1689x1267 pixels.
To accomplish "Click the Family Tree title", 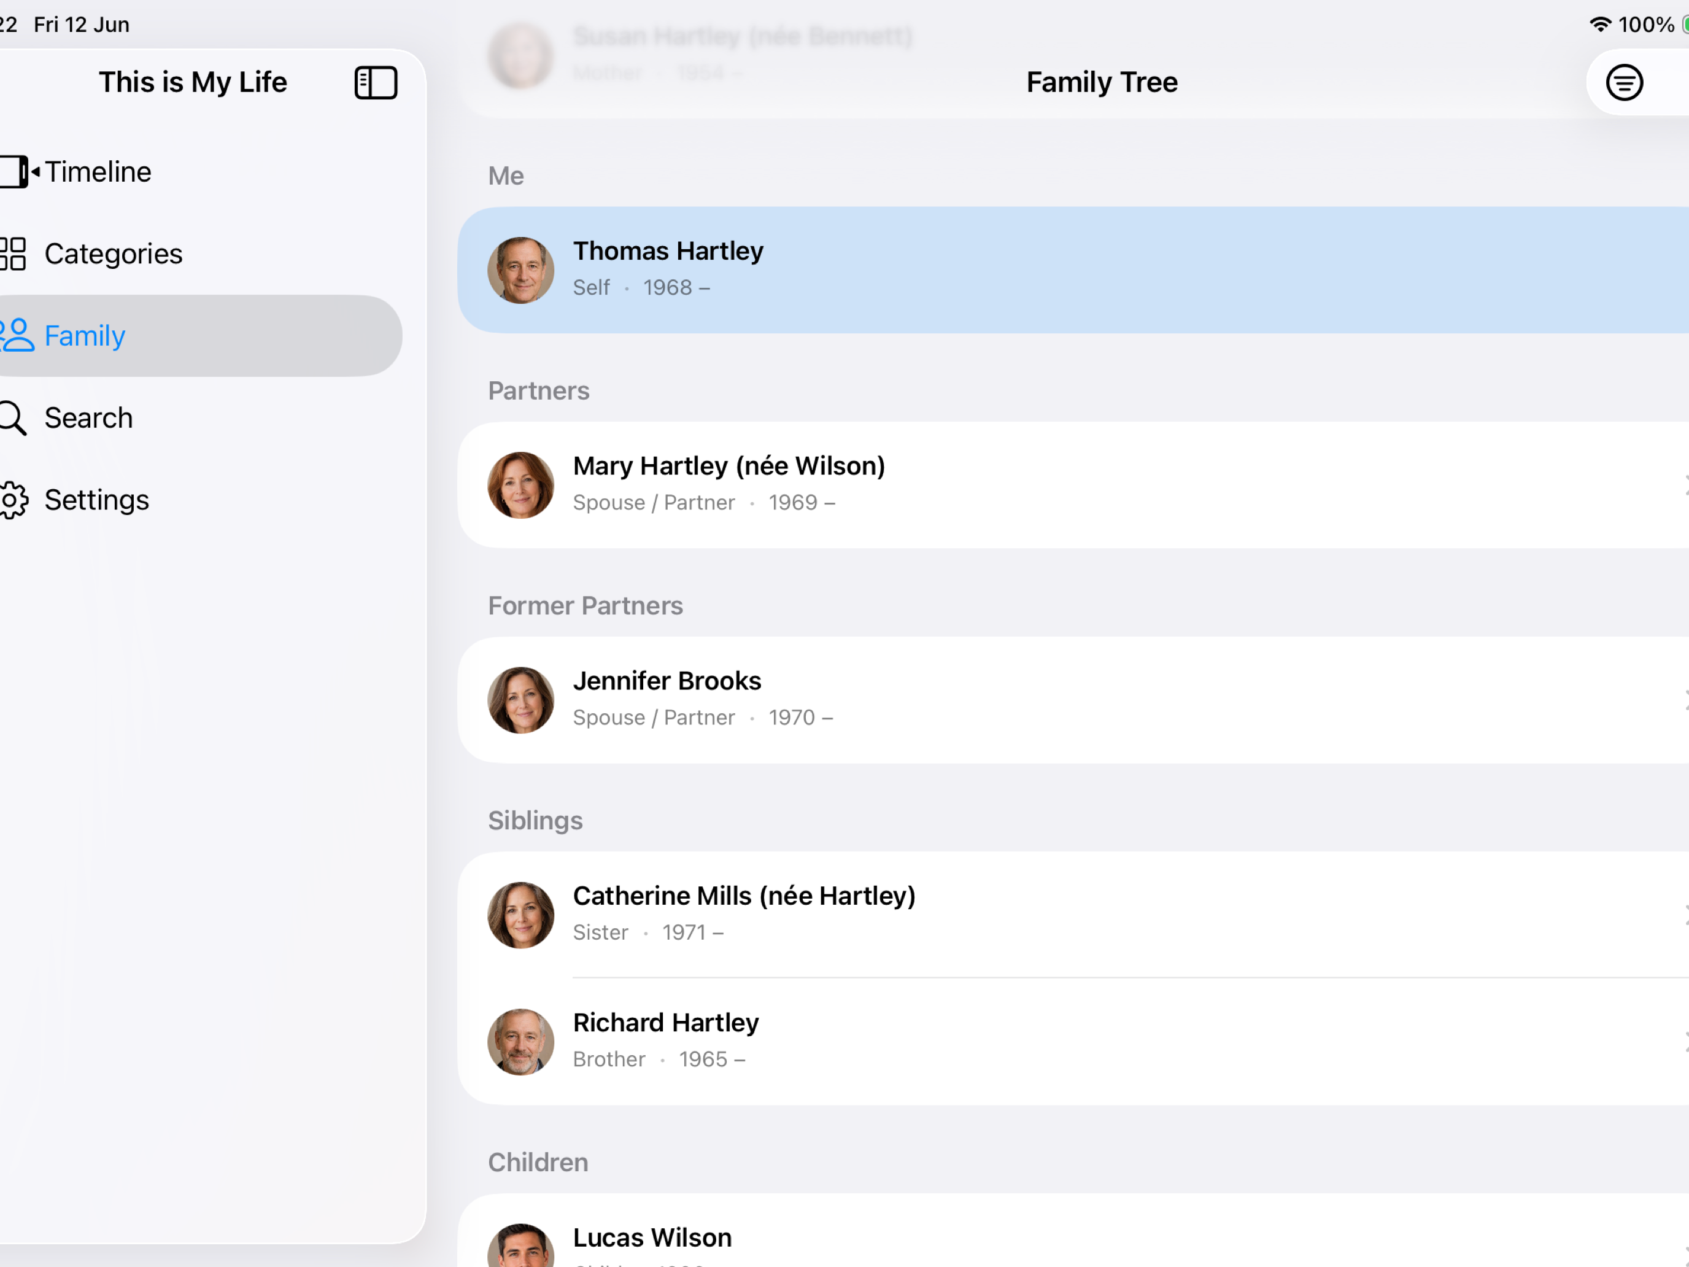I will 1102,82.
